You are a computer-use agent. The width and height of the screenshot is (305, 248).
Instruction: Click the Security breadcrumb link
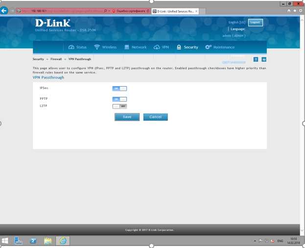pyautogui.click(x=38, y=59)
